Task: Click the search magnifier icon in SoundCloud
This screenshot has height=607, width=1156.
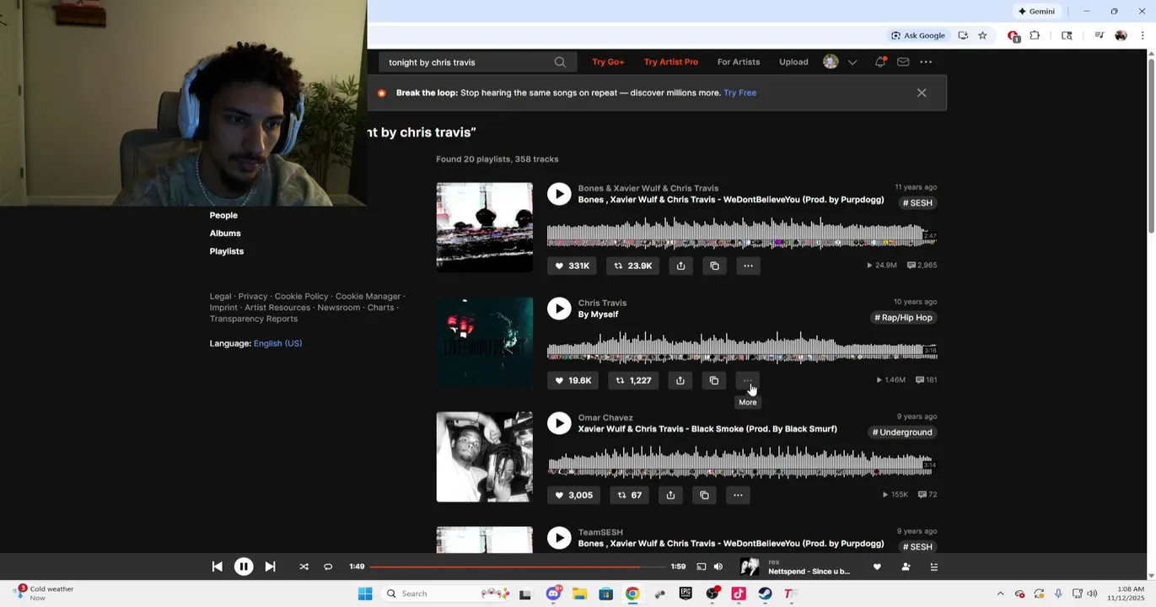Action: (560, 62)
